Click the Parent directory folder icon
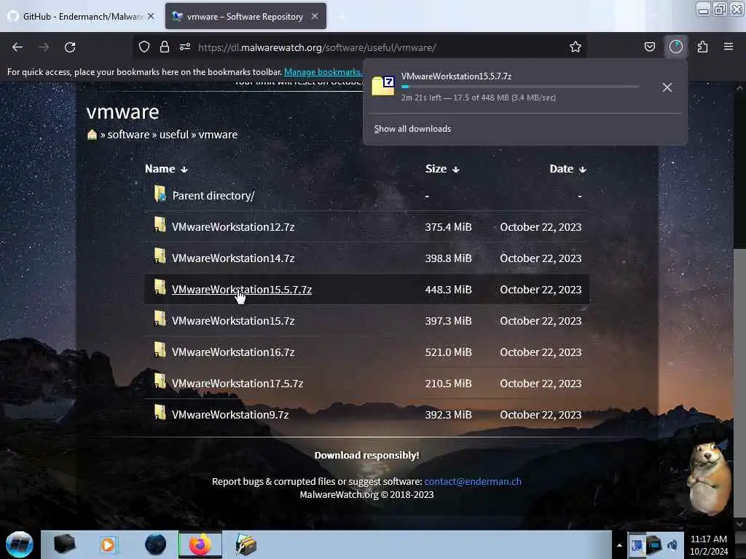 tap(160, 194)
